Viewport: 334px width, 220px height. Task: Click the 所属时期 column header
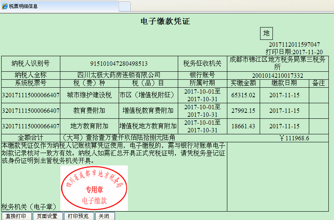(203, 83)
